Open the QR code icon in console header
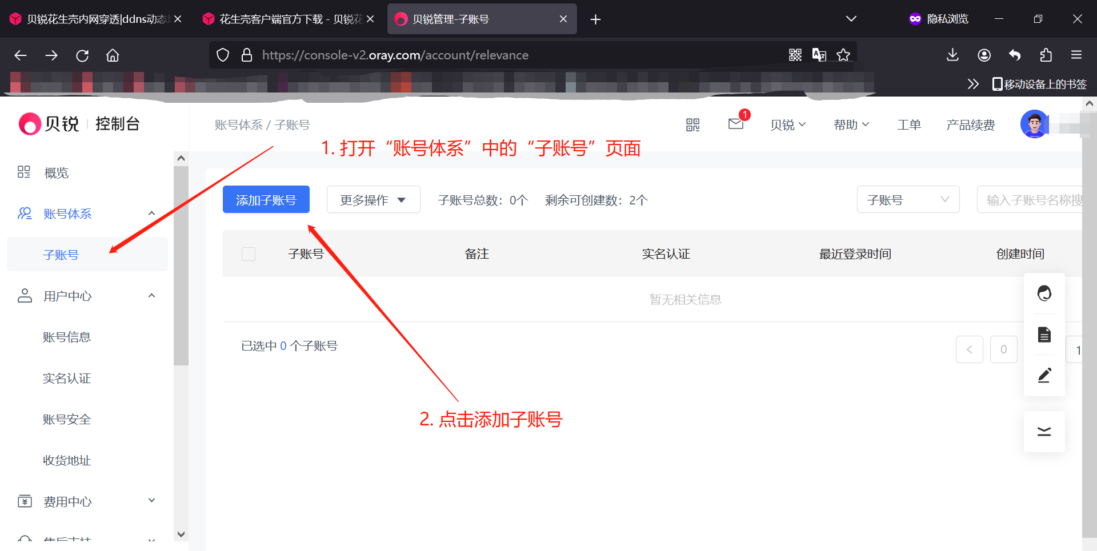The width and height of the screenshot is (1097, 551). click(x=692, y=125)
